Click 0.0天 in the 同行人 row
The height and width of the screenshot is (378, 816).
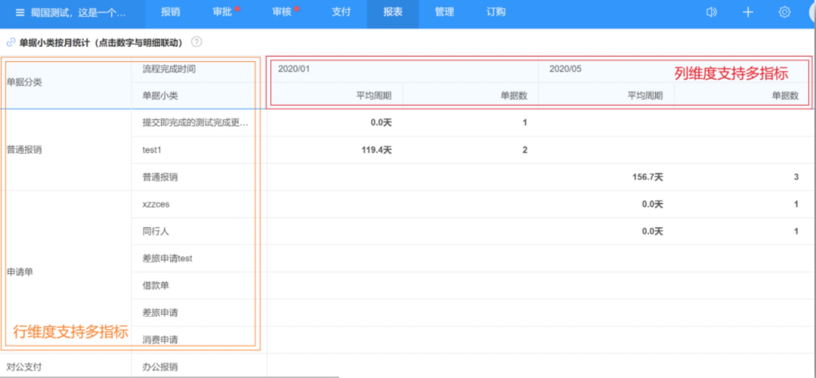652,232
